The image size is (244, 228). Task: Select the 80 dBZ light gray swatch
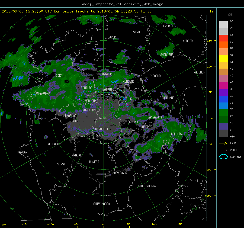coord(223,25)
